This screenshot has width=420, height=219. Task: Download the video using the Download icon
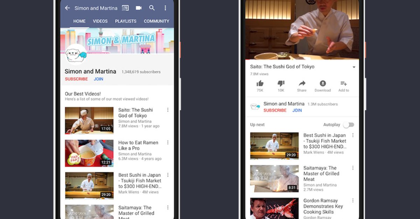click(323, 84)
